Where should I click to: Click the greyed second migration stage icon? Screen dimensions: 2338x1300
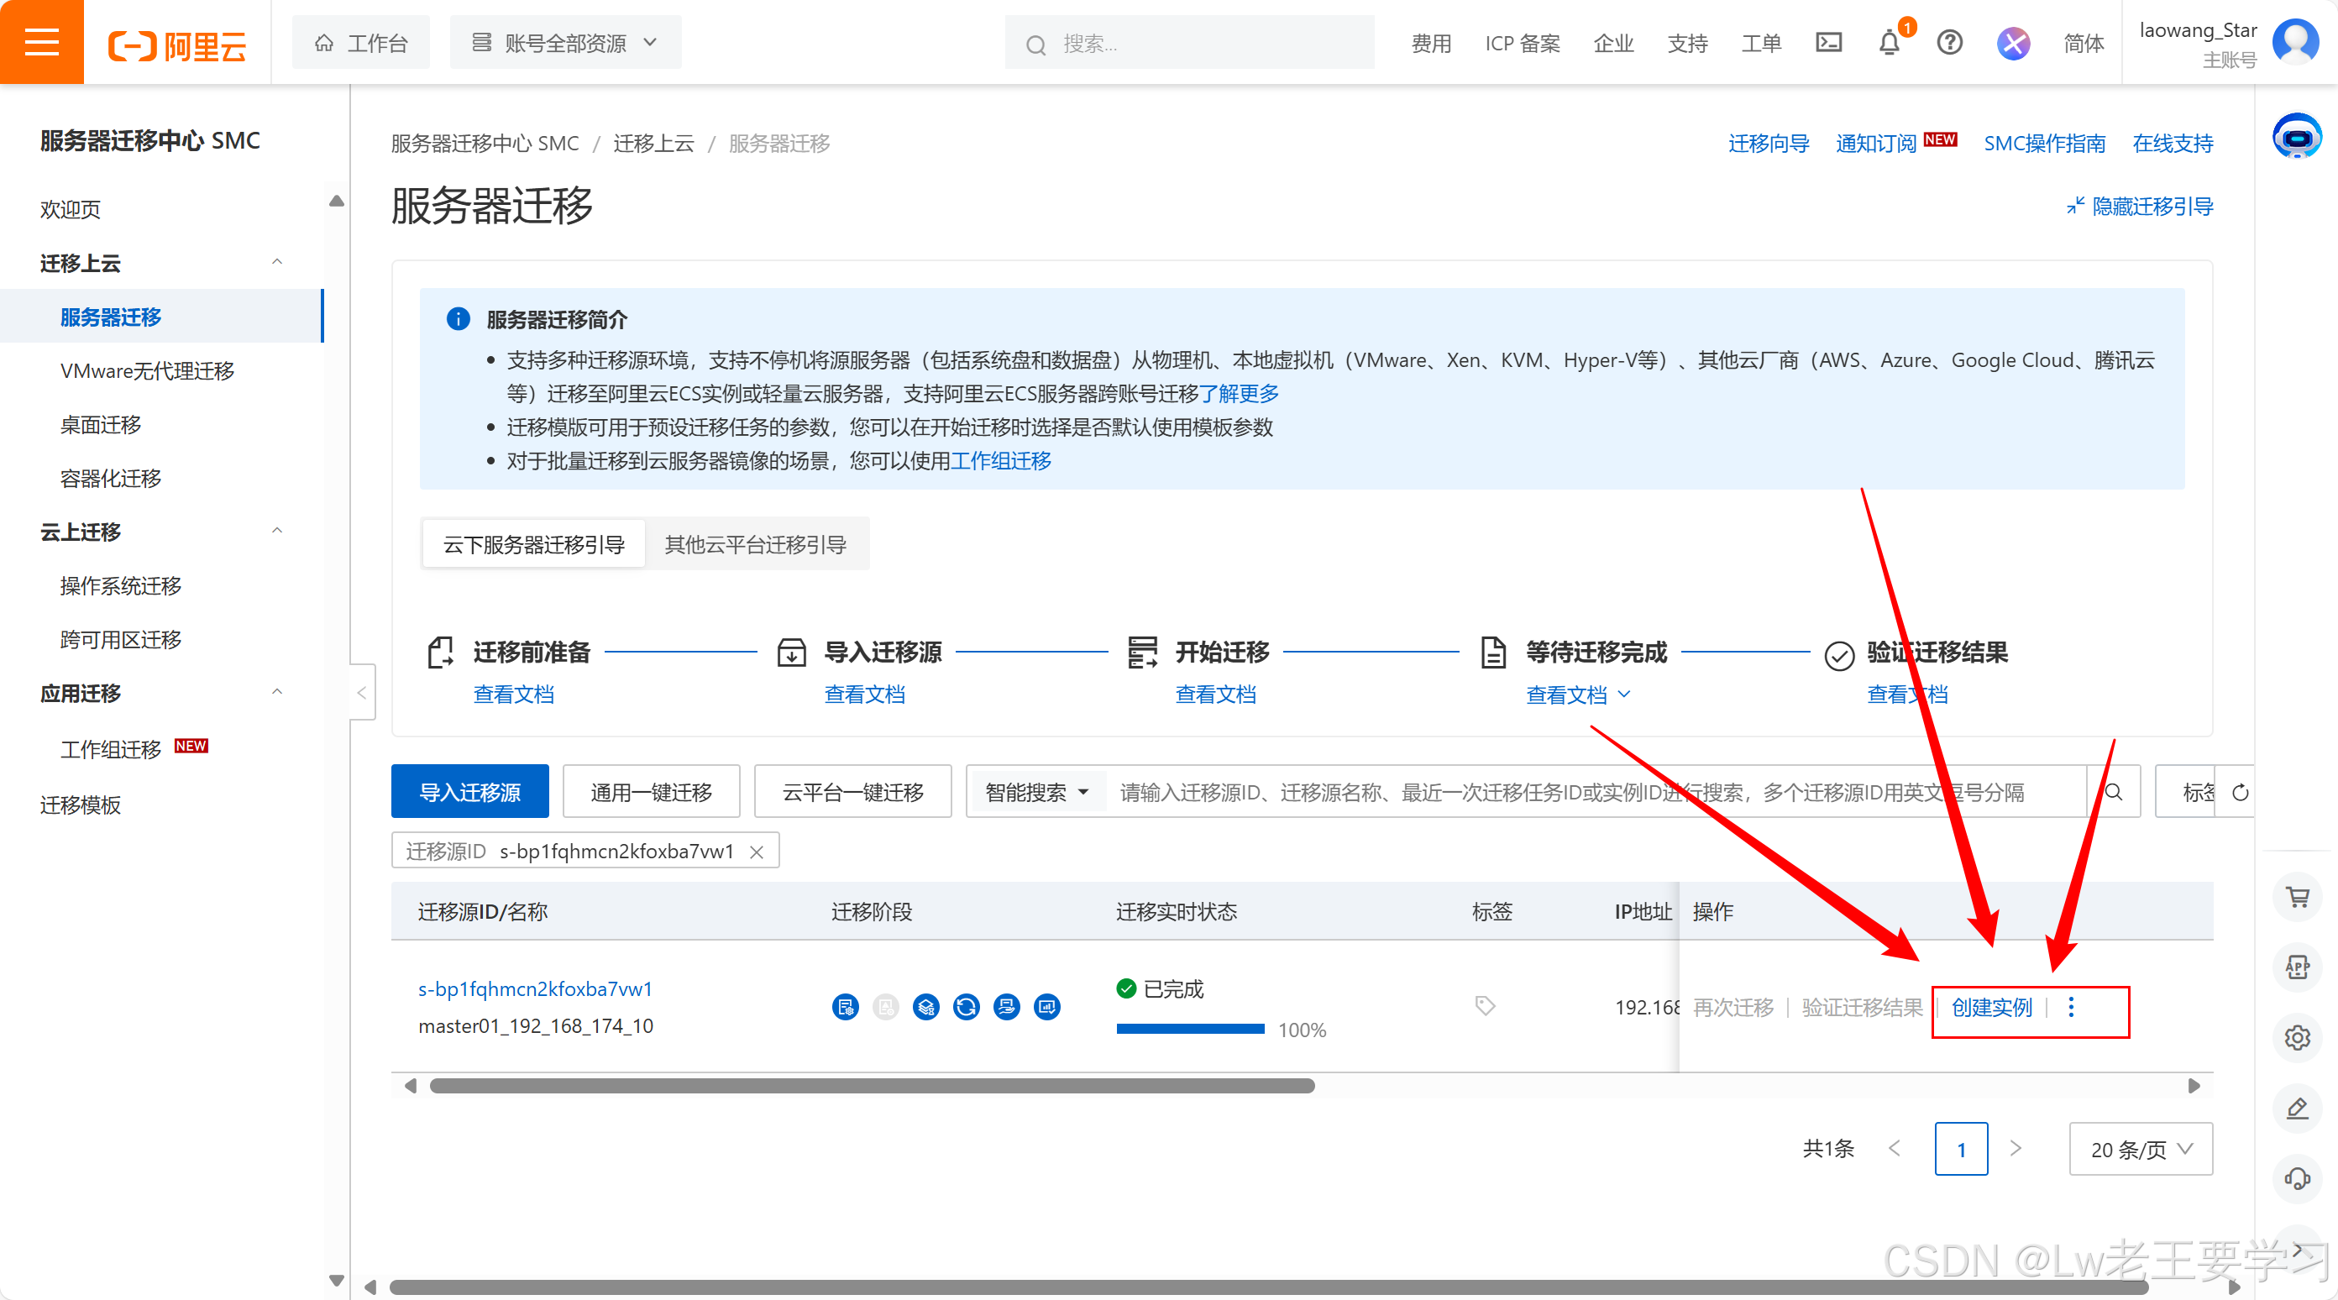point(885,1007)
